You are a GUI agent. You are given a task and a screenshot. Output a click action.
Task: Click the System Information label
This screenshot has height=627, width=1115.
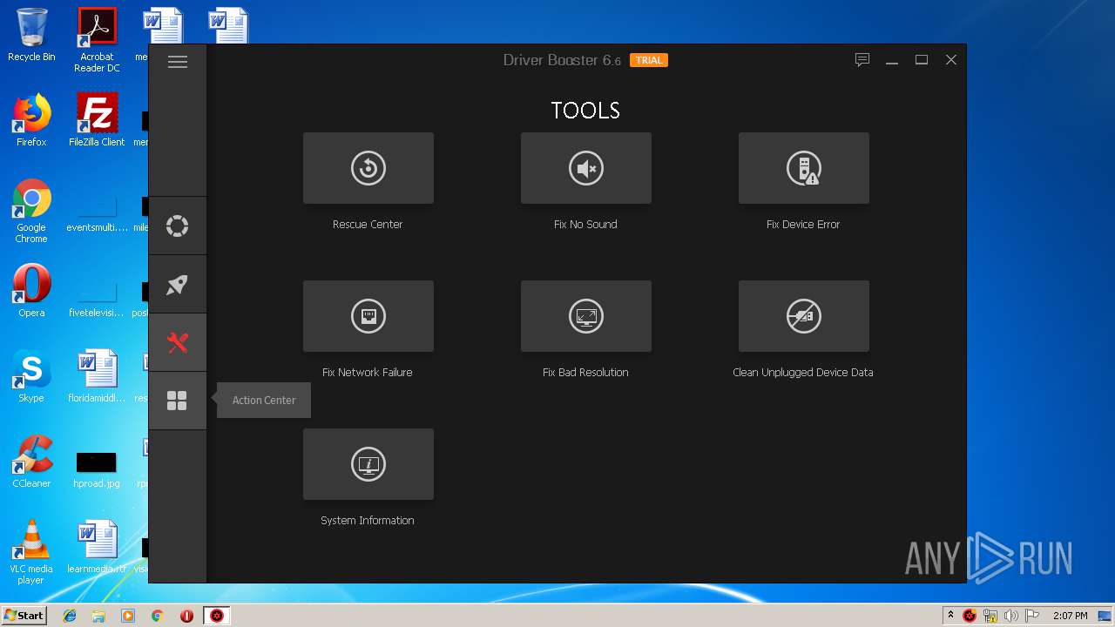(368, 521)
